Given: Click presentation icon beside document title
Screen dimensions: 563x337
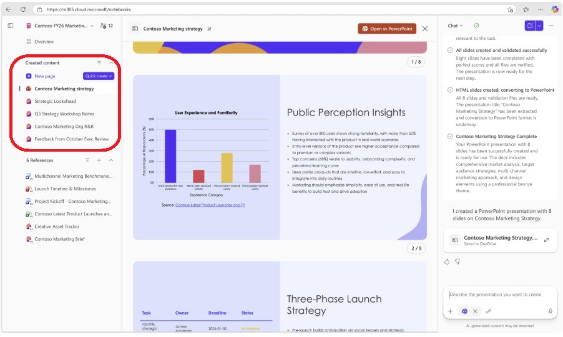Looking at the screenshot, I should (x=135, y=29).
